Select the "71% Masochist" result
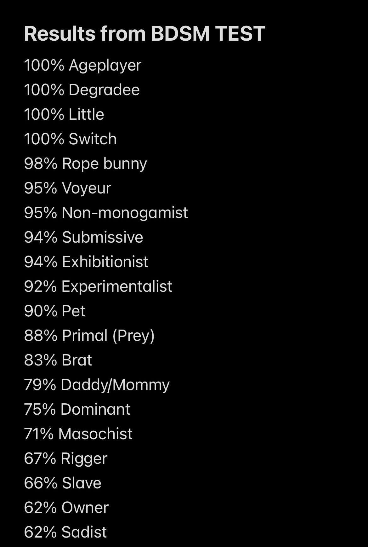Screen dimensions: 368x547 (x=78, y=434)
